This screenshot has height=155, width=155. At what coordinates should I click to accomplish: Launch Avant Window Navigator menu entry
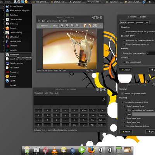18,10
